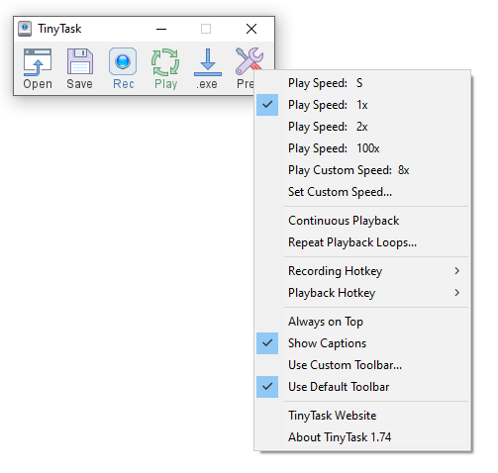
Task: Open Repeat Playback Loops... option
Action: pyautogui.click(x=362, y=242)
